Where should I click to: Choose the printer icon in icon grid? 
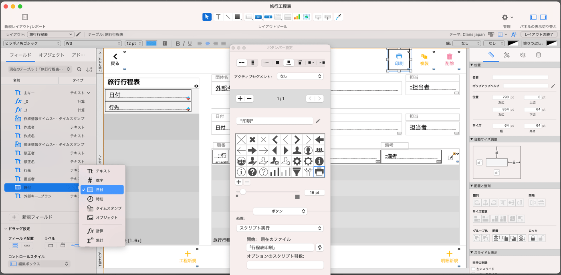[319, 172]
